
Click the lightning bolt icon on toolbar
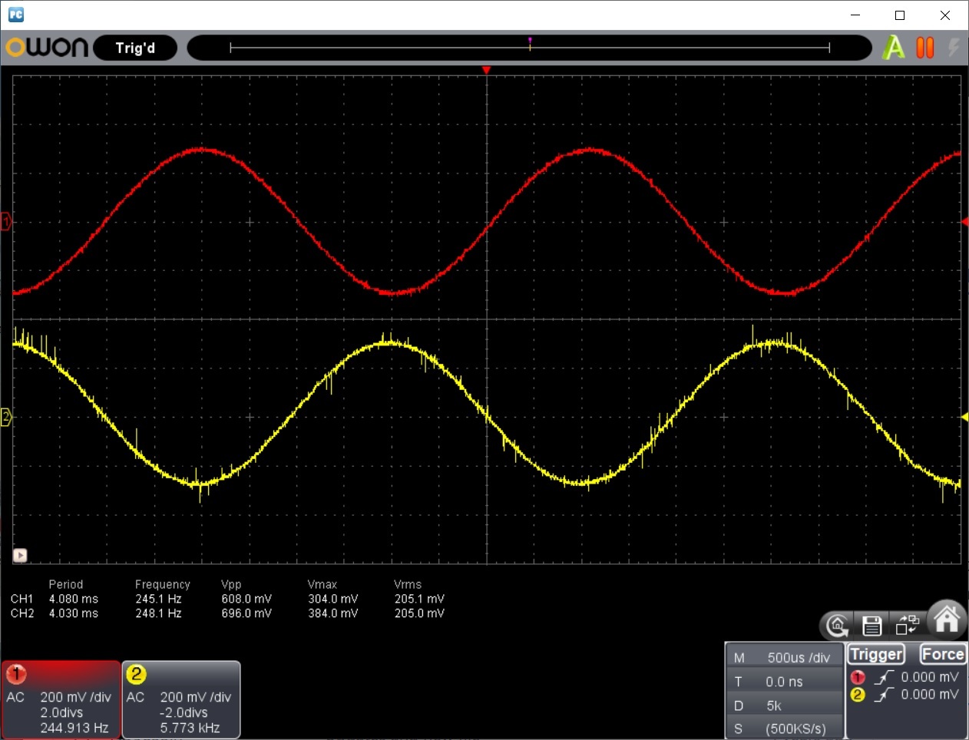coord(954,47)
